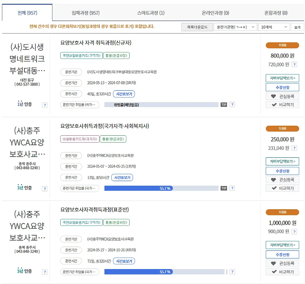Viewport: 305px width, 284px height.
Task: Click the 55.7% employment rate progress bar
Action: click(164, 188)
